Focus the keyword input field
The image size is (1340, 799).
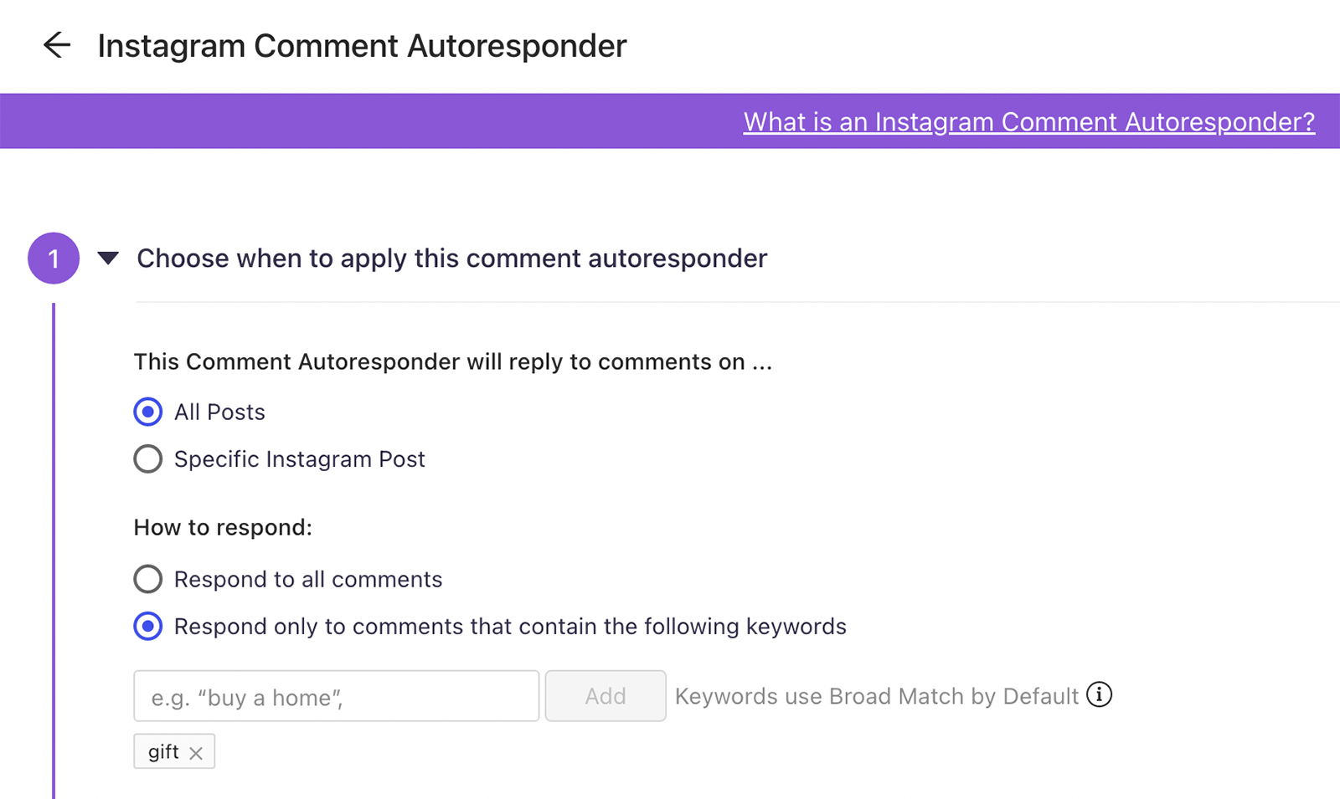pyautogui.click(x=336, y=696)
